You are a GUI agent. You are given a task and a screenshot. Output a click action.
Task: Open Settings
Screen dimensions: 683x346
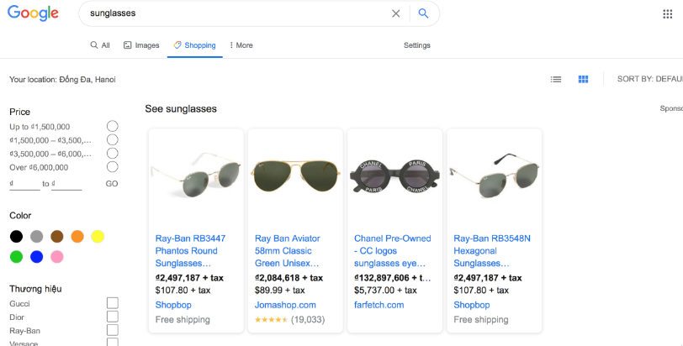(x=417, y=45)
